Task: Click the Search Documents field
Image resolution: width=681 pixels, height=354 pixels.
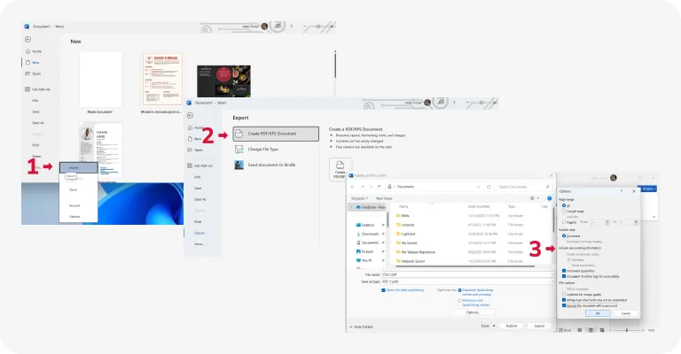Action: click(x=523, y=187)
